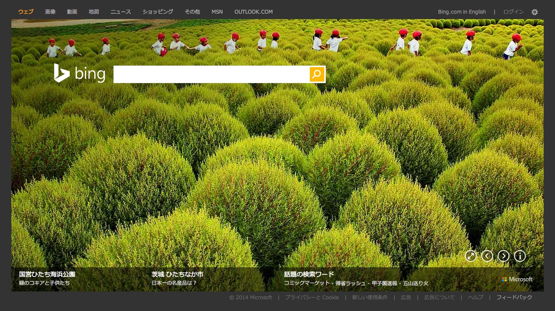
Task: Click the ログイン sign-in link
Action: coord(513,12)
